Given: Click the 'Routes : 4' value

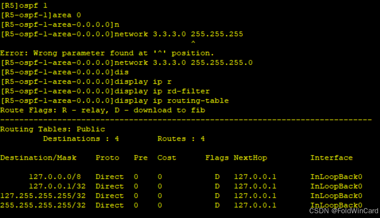Looking at the screenshot, I should coord(181,139).
